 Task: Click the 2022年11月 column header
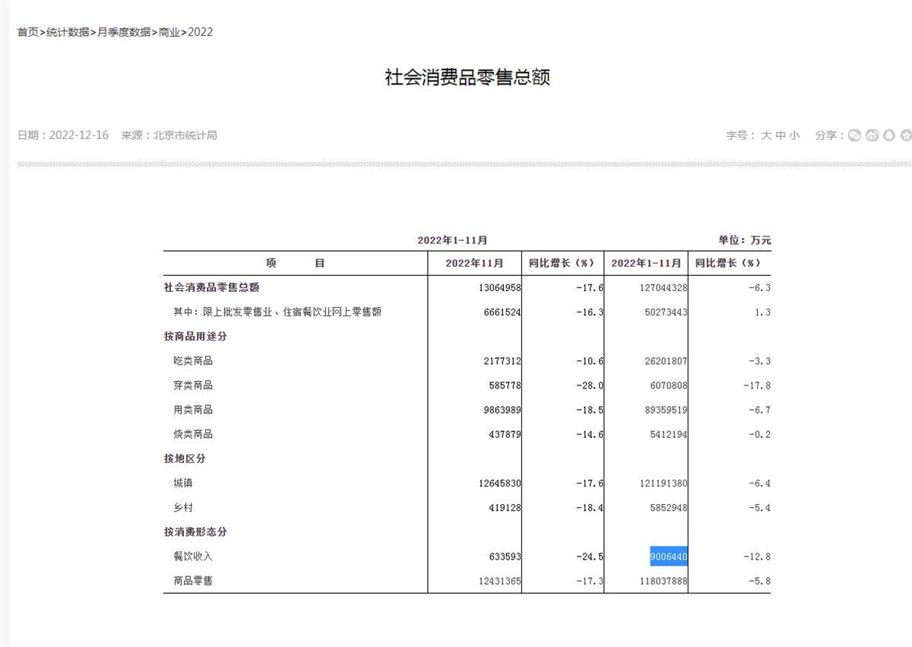click(474, 263)
